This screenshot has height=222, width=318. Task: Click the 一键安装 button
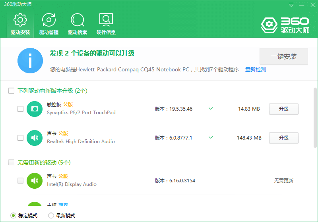point(284,56)
